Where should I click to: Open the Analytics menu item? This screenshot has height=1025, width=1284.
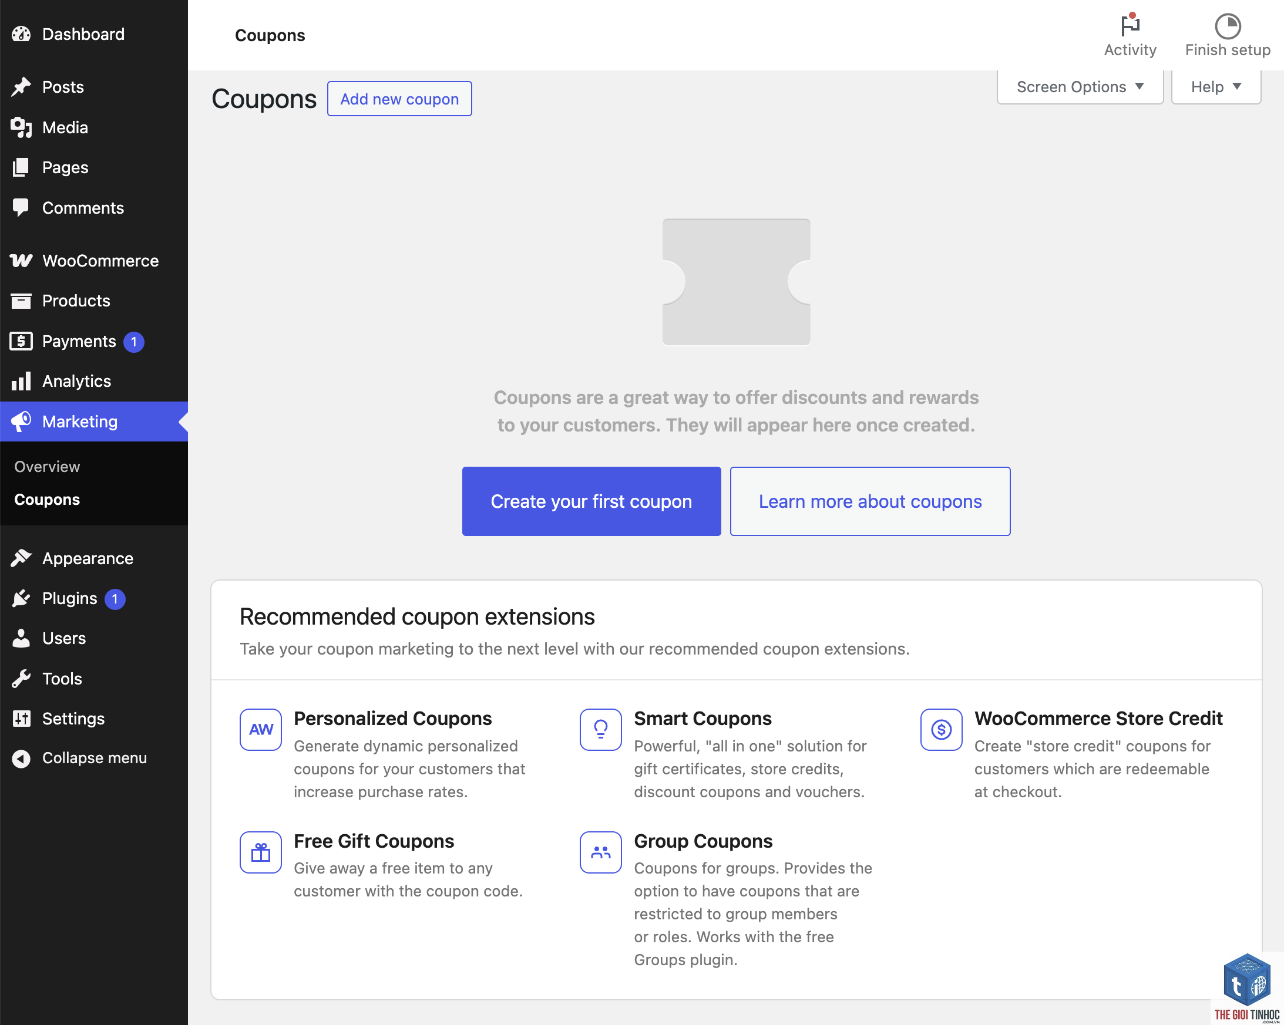coord(94,381)
